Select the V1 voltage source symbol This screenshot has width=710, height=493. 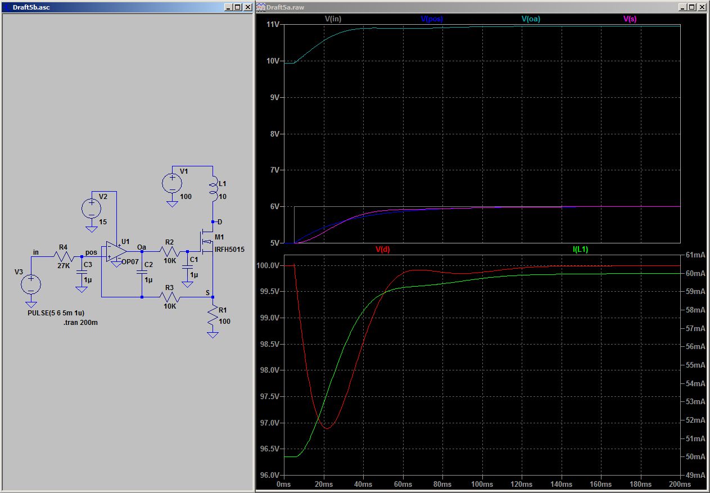pos(171,184)
